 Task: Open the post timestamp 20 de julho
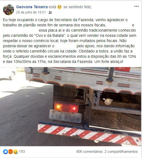[x=31, y=12]
